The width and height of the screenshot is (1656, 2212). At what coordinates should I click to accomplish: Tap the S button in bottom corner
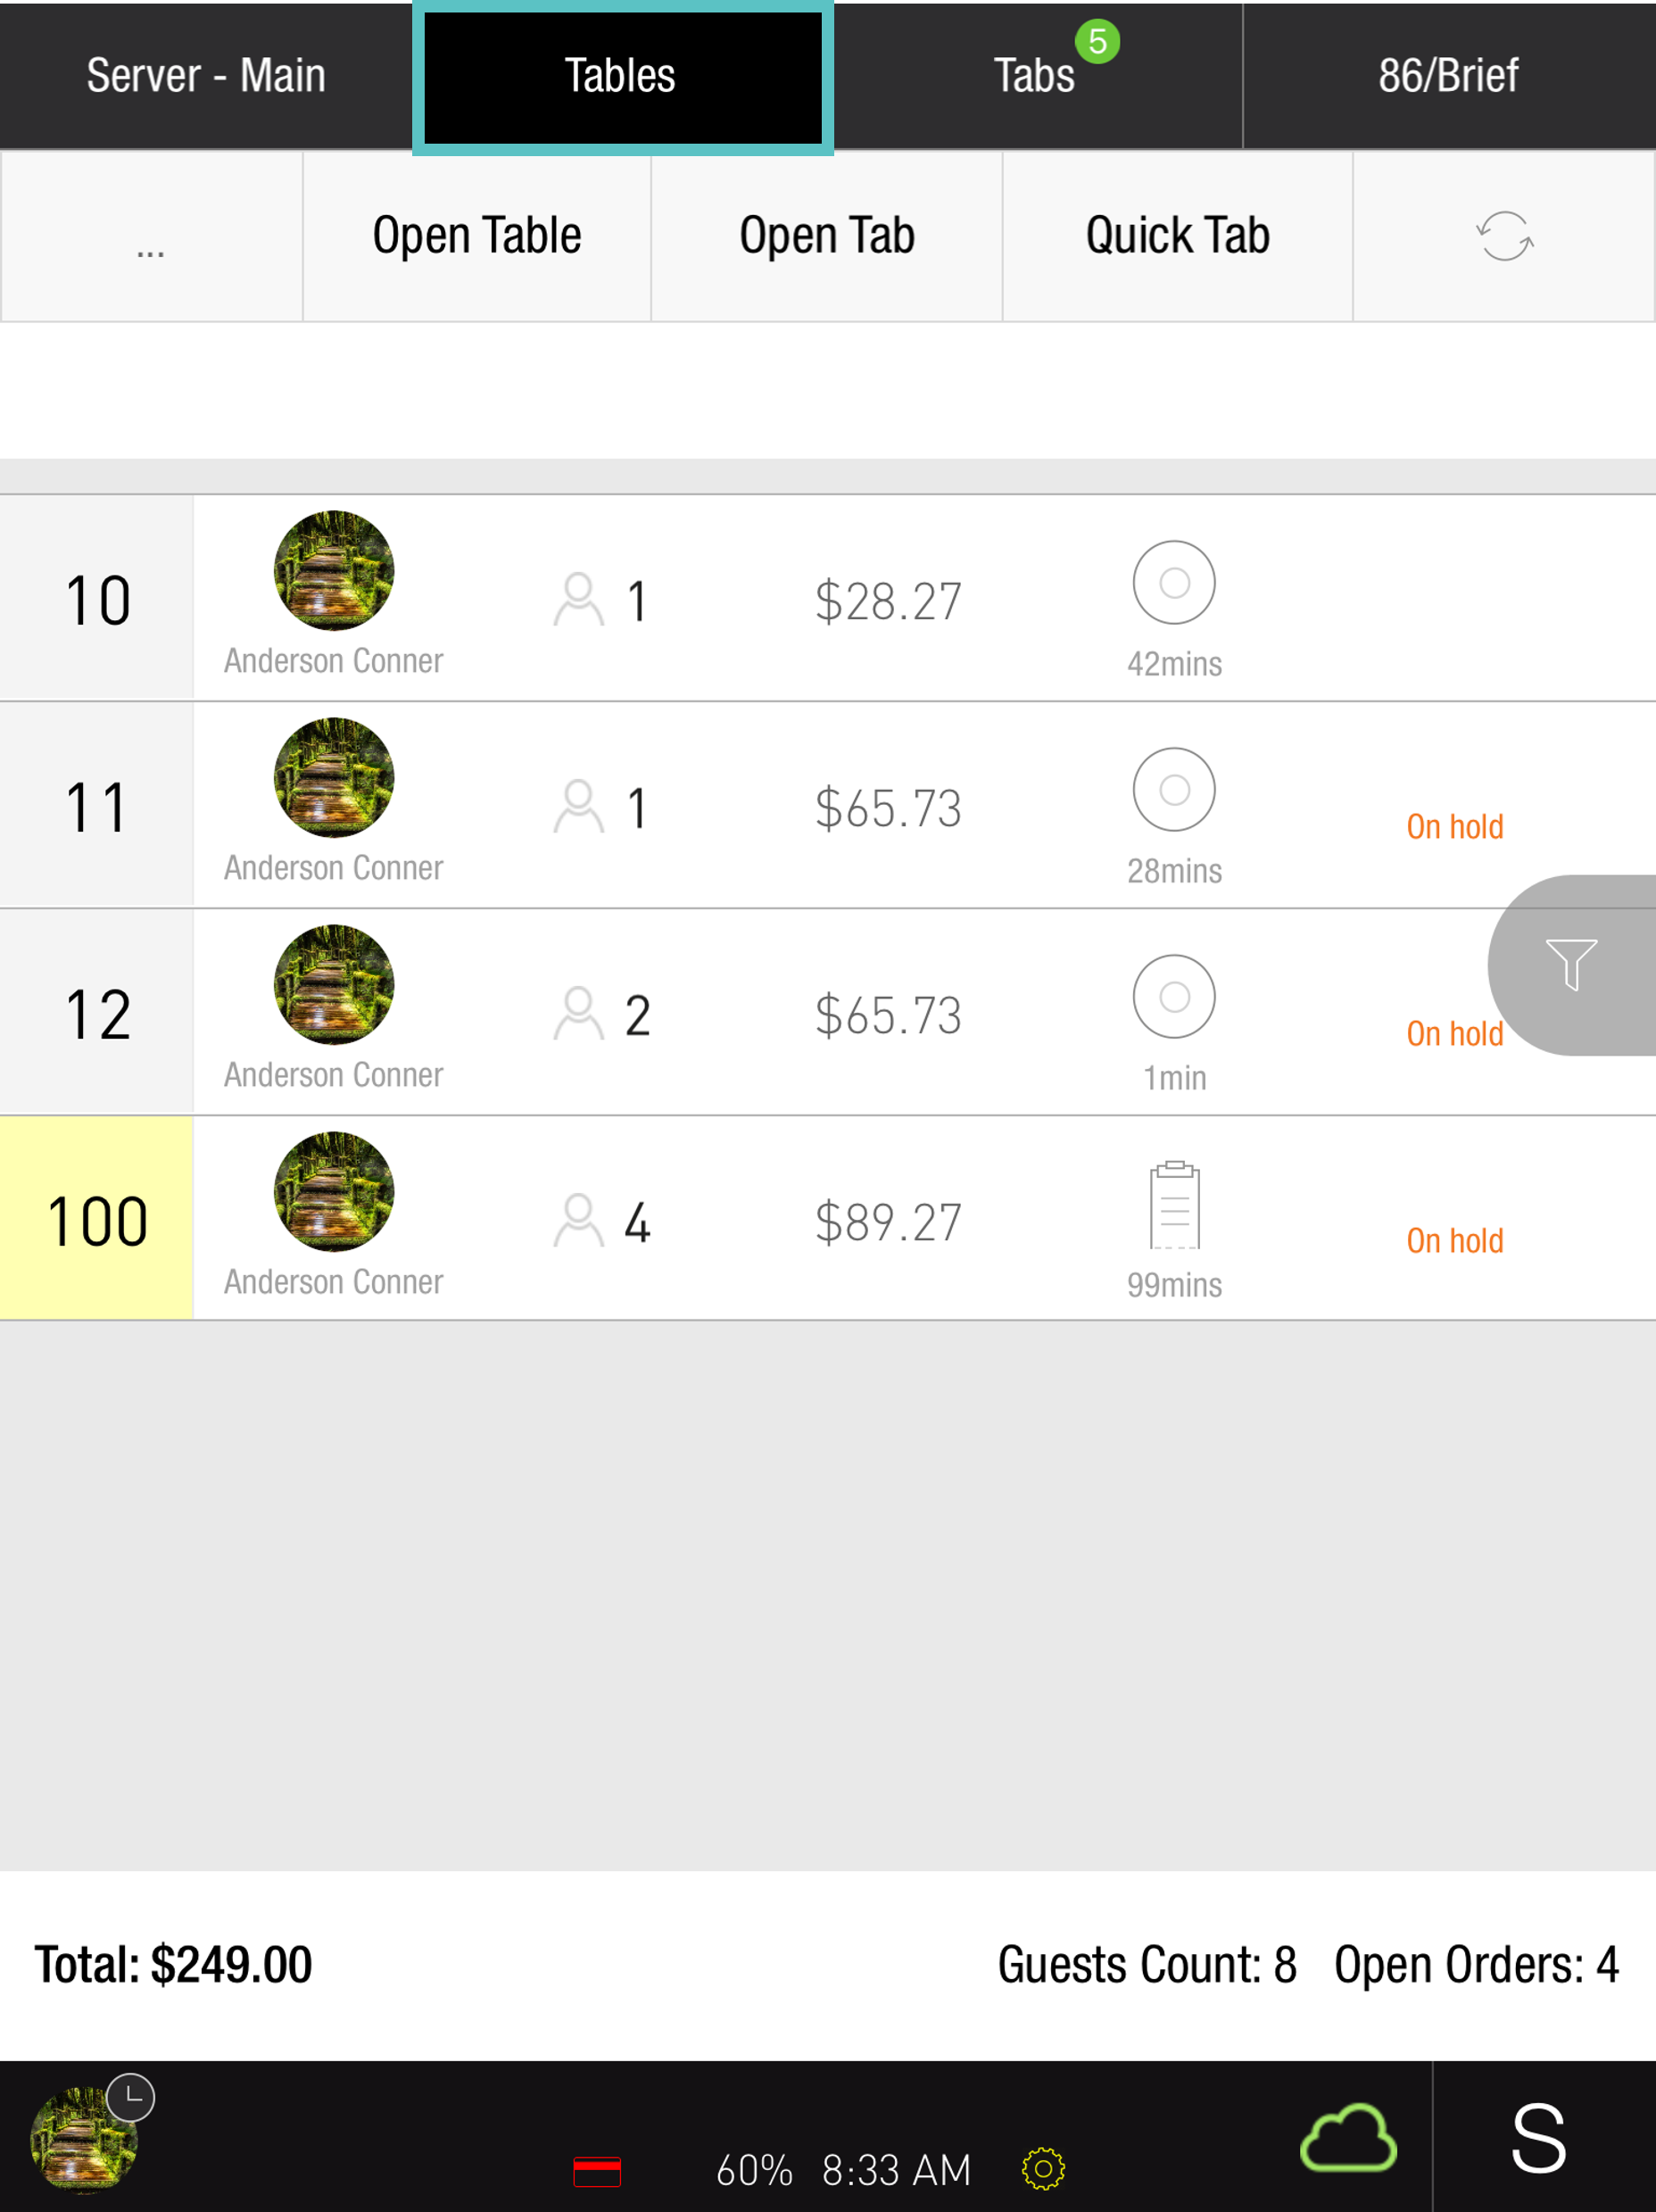tap(1538, 2138)
